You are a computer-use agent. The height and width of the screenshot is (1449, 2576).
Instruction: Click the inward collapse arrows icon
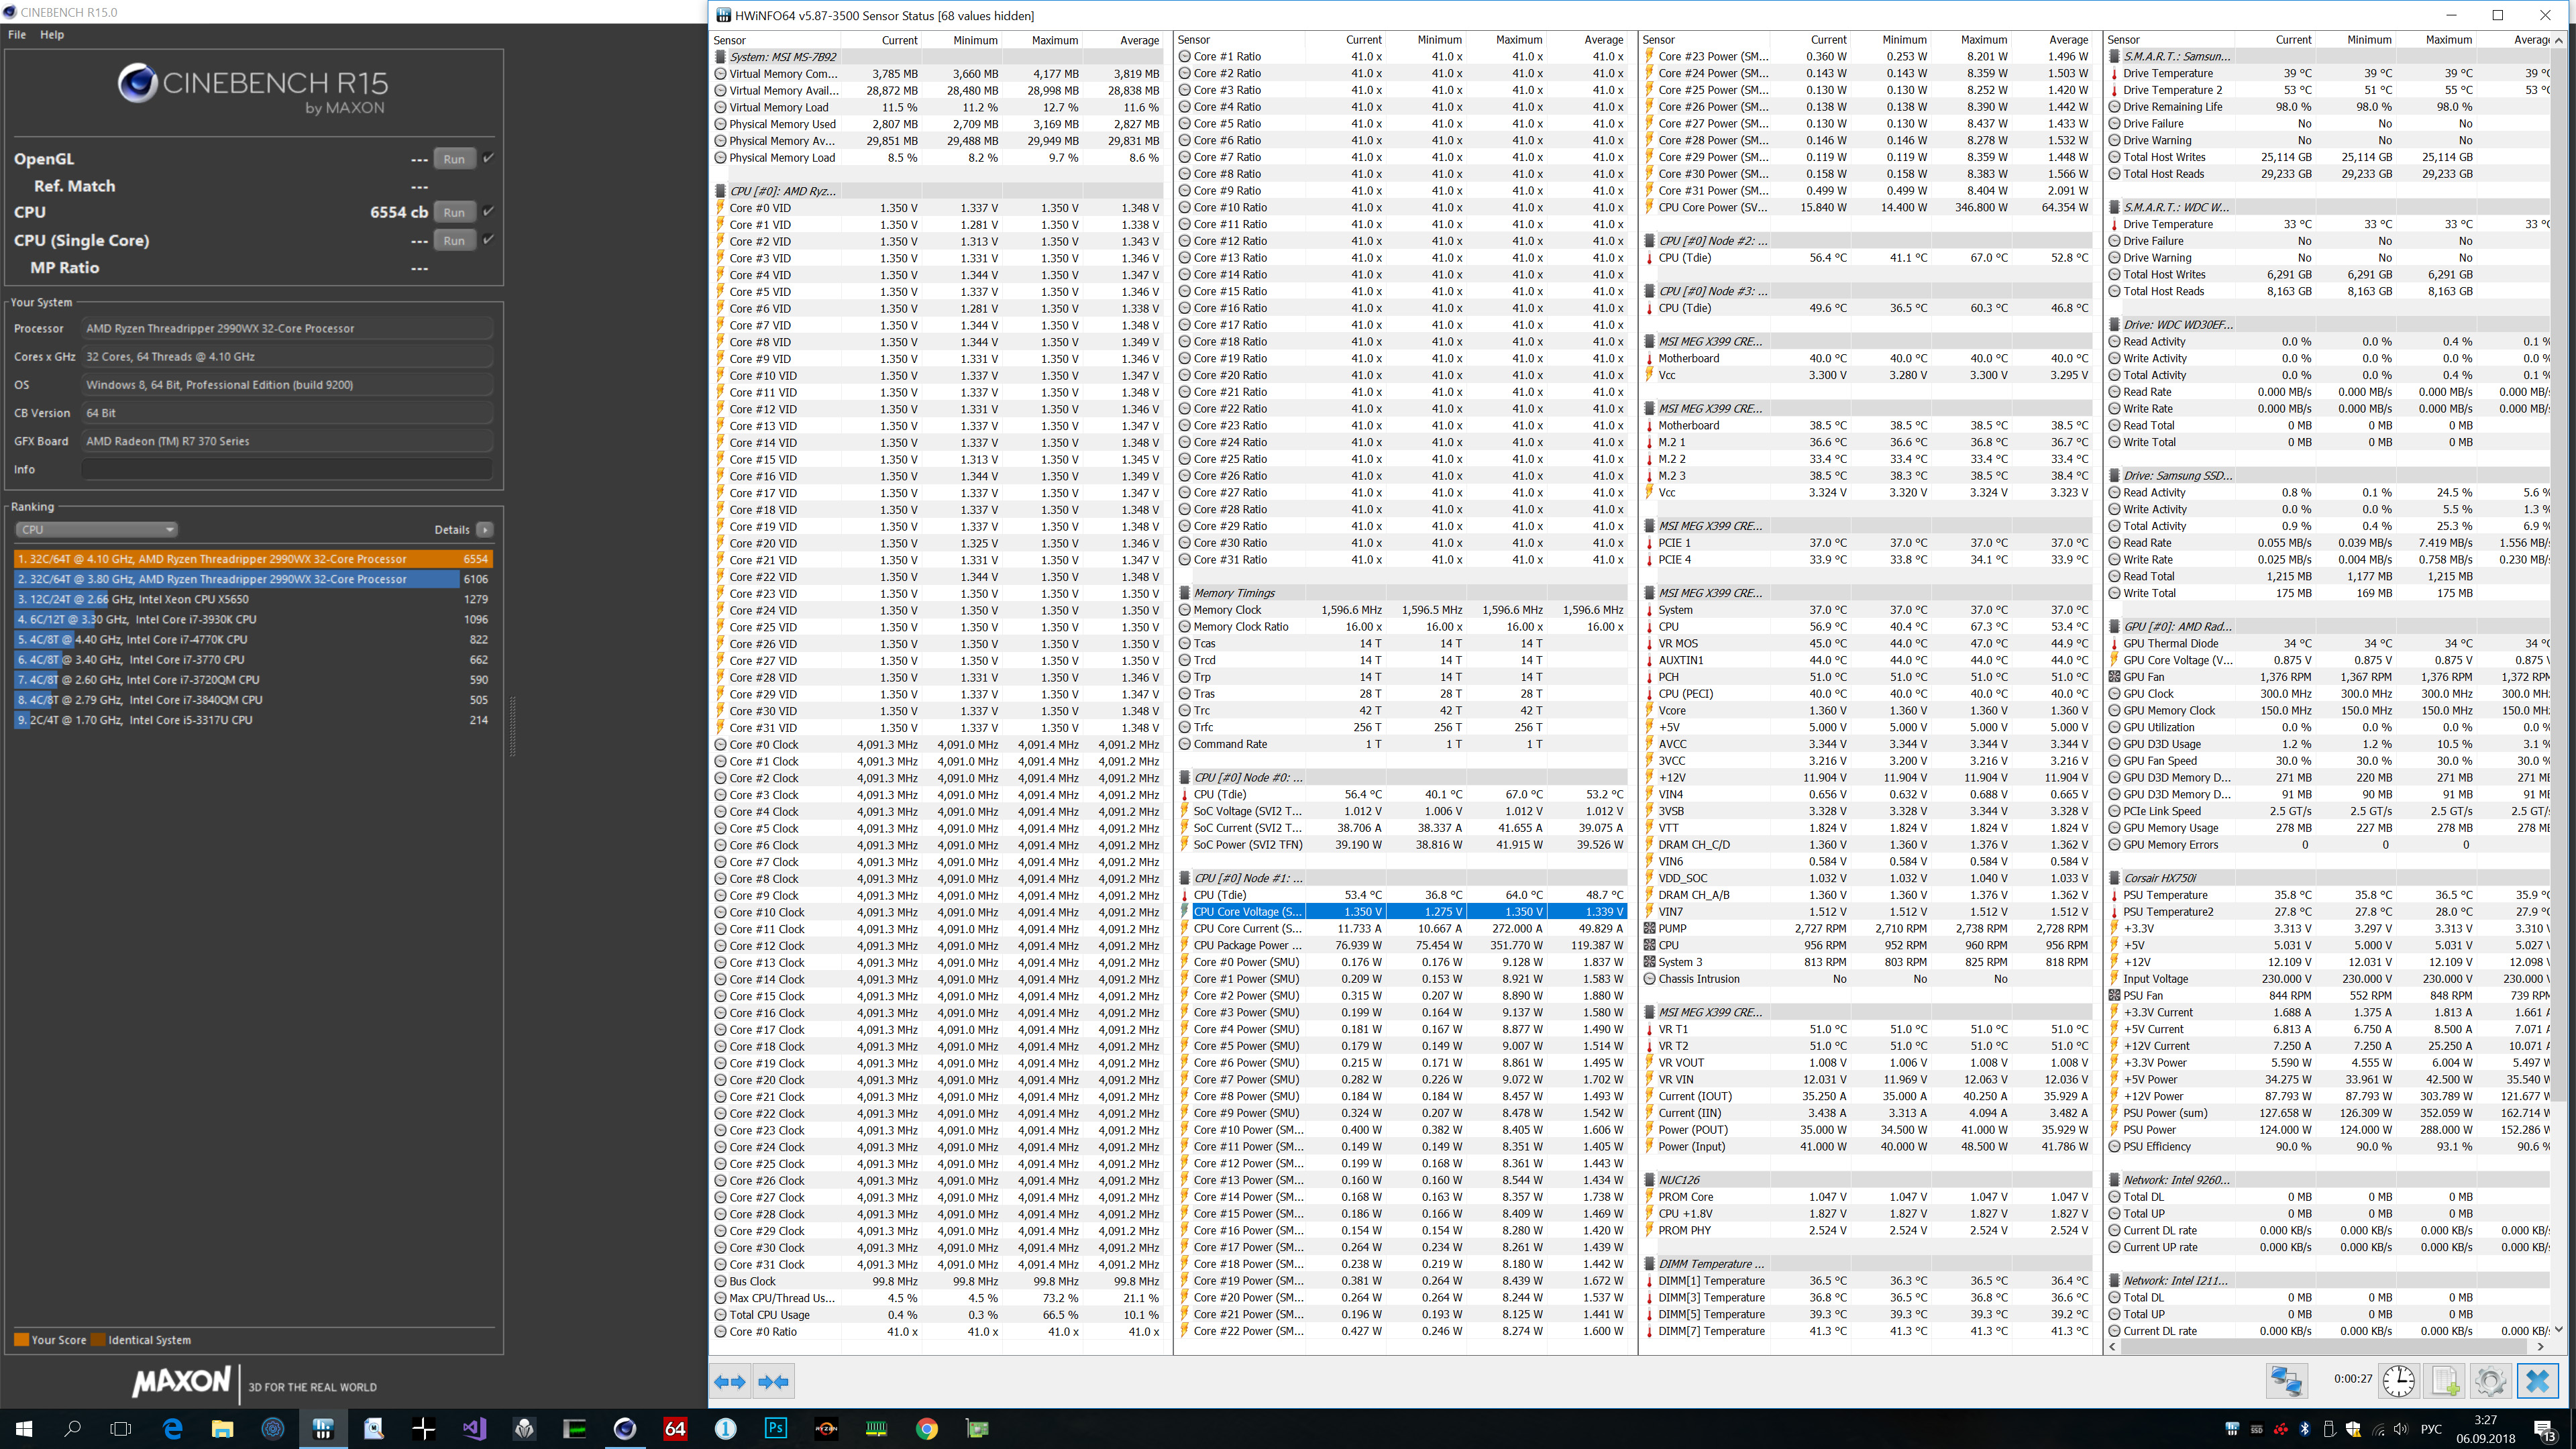pyautogui.click(x=774, y=1382)
